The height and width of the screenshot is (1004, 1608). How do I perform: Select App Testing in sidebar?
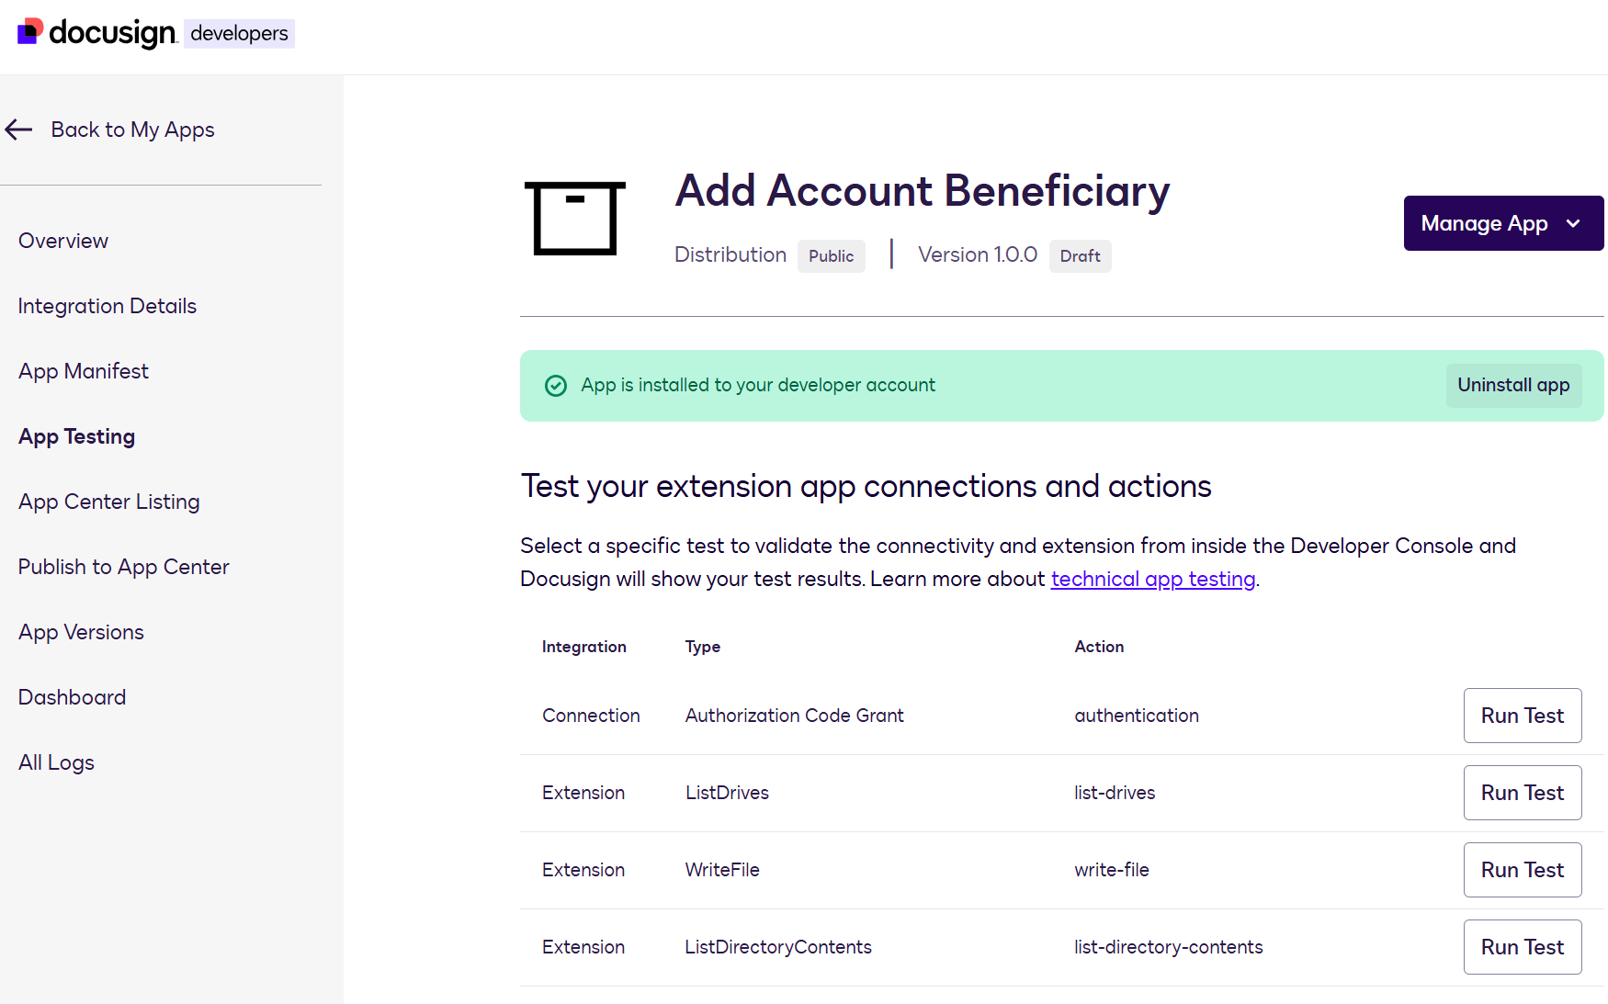[77, 436]
